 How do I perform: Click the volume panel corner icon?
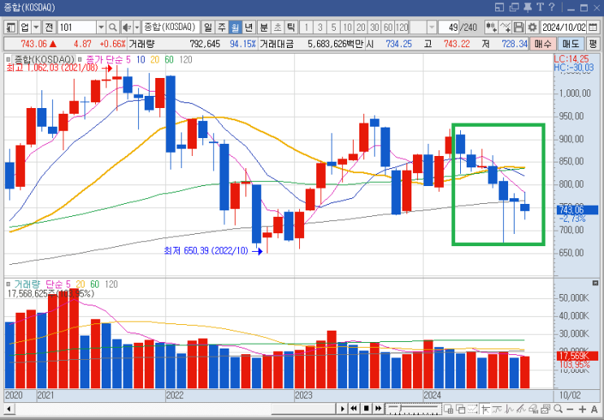tap(595, 284)
